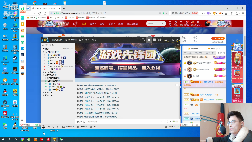The height and width of the screenshot is (142, 252).
Task: Open the template layout icon in YY header
Action: pos(154,40)
